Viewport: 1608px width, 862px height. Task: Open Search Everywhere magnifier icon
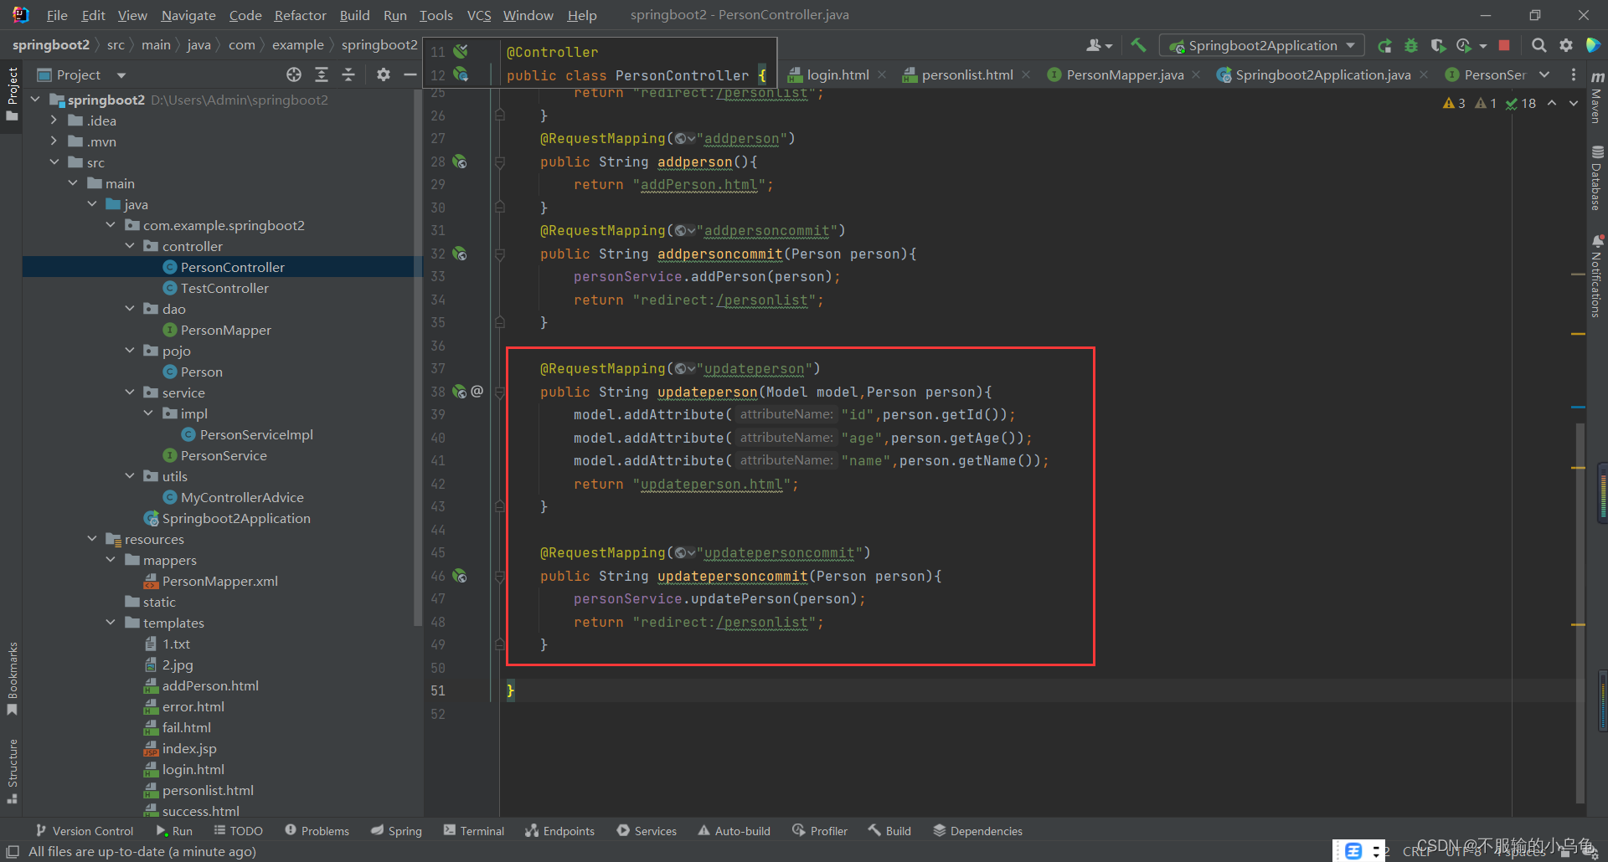1539,45
